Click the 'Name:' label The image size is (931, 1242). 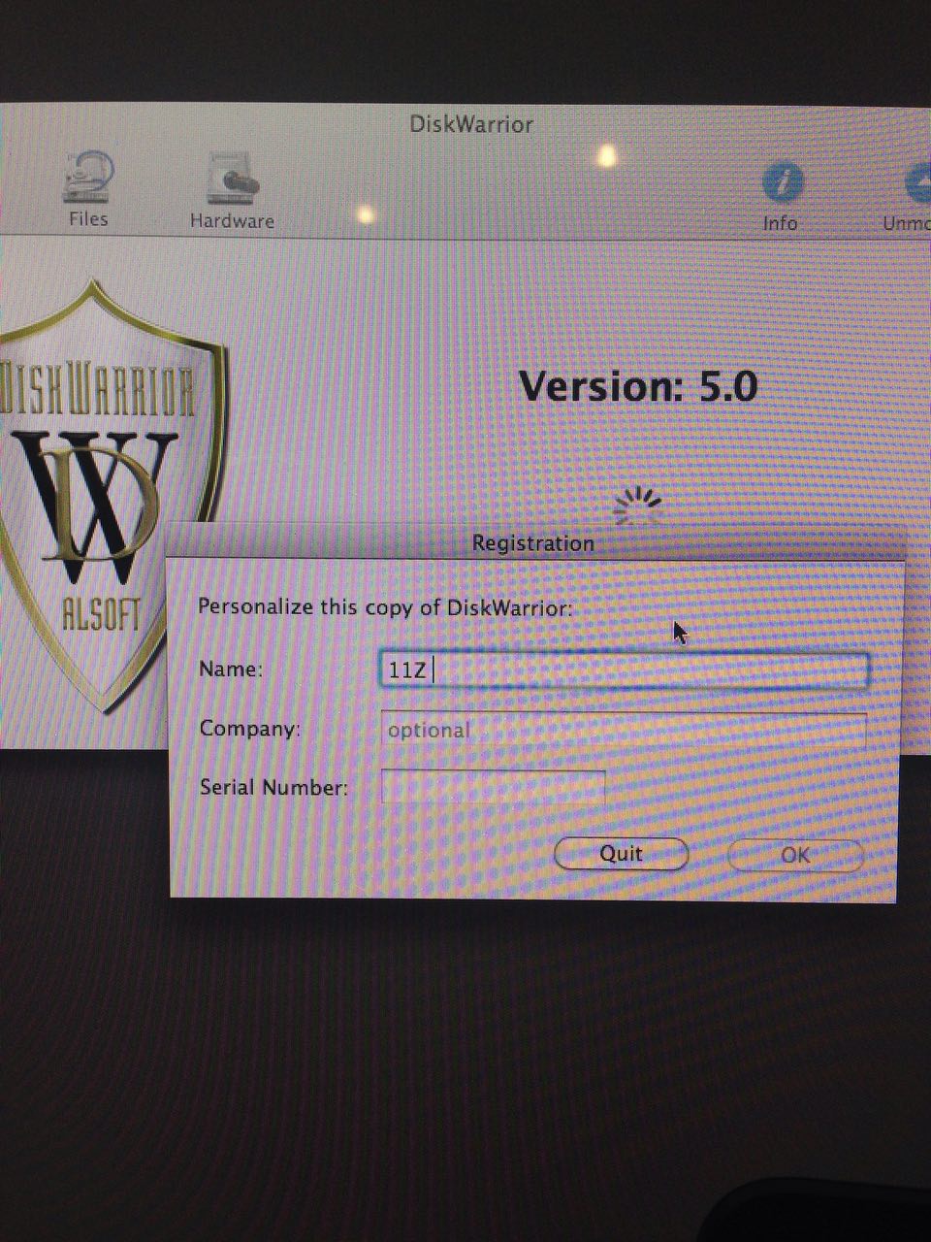pos(230,669)
